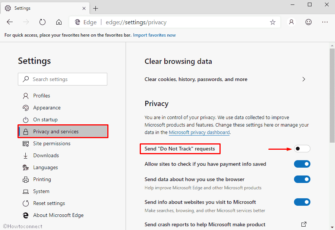Send feedback with the smiley icon
Image resolution: width=335 pixels, height=230 pixels.
pos(308,22)
